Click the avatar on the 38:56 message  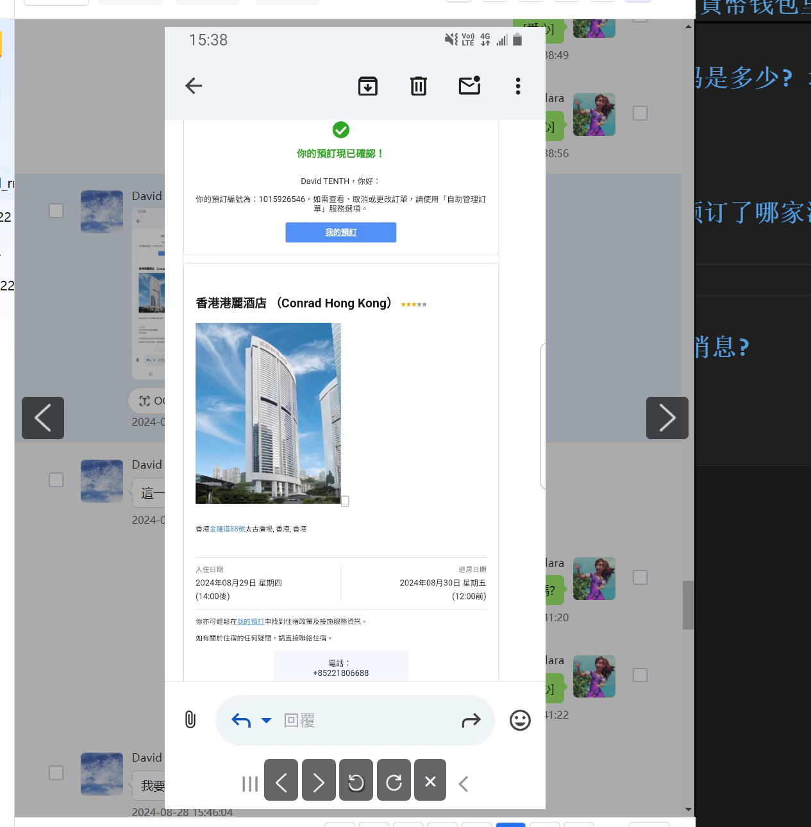594,114
